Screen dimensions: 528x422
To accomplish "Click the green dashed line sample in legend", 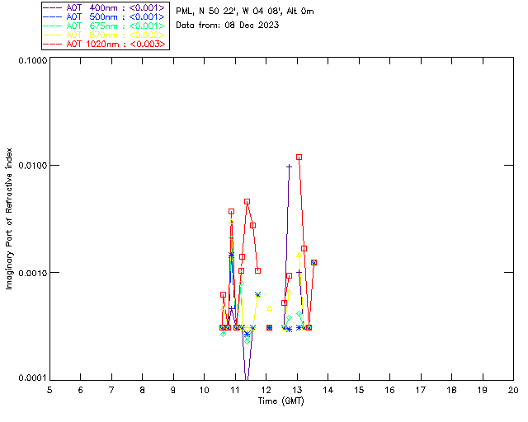I will tap(53, 26).
